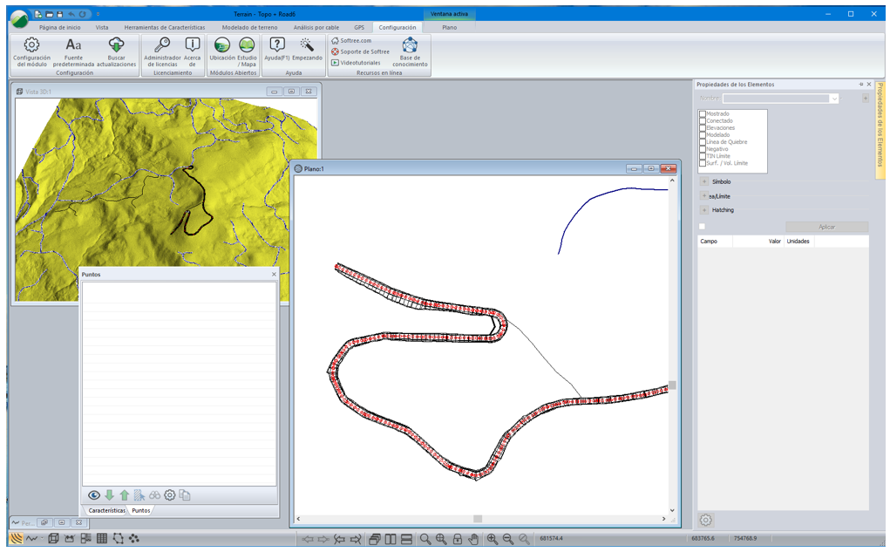Toggle the Línea de Quiebre checkbox

[703, 141]
